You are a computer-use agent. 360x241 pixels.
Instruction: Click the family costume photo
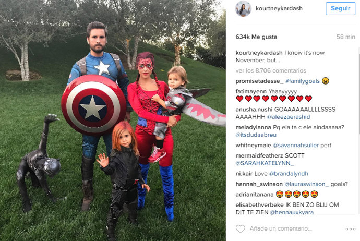[113, 121]
